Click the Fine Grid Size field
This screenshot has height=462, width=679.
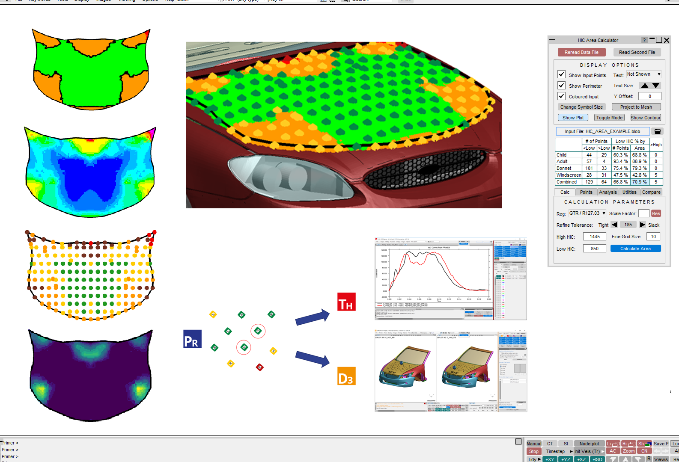click(x=653, y=237)
